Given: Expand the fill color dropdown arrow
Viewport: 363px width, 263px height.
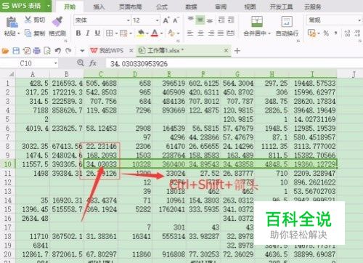Looking at the screenshot, I should (147, 33).
